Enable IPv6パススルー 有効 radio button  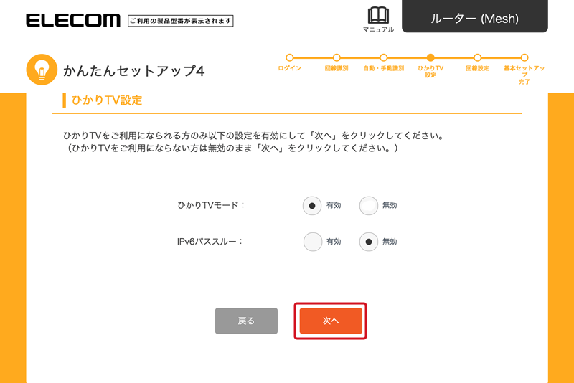(x=313, y=242)
